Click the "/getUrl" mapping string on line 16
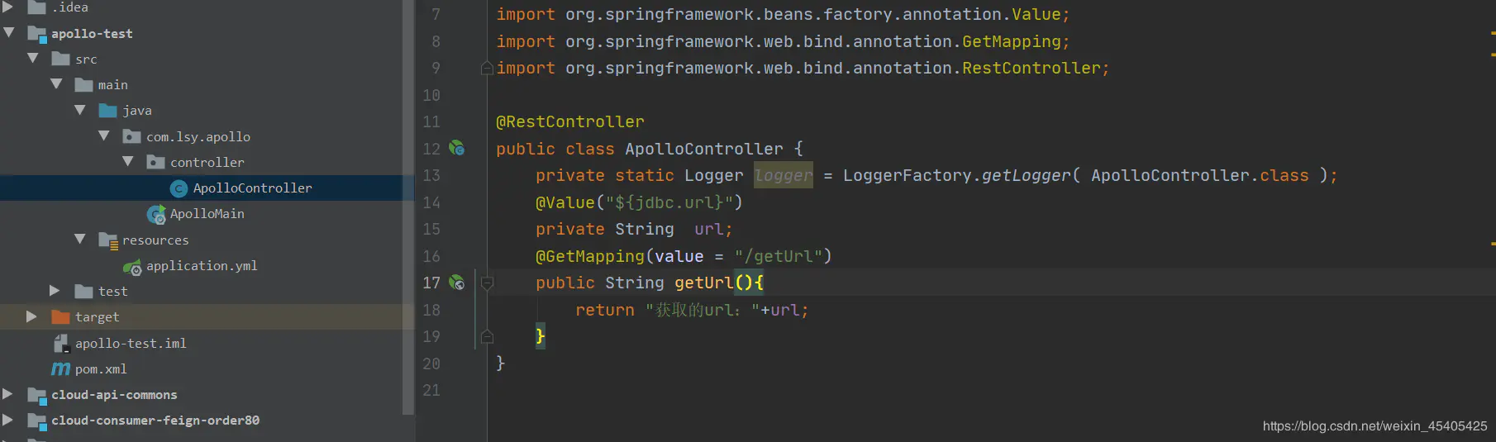Viewport: 1496px width, 442px height. pyautogui.click(x=778, y=256)
